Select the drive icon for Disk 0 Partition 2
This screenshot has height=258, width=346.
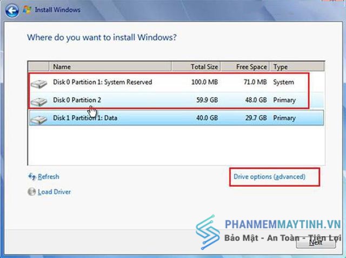click(x=39, y=101)
